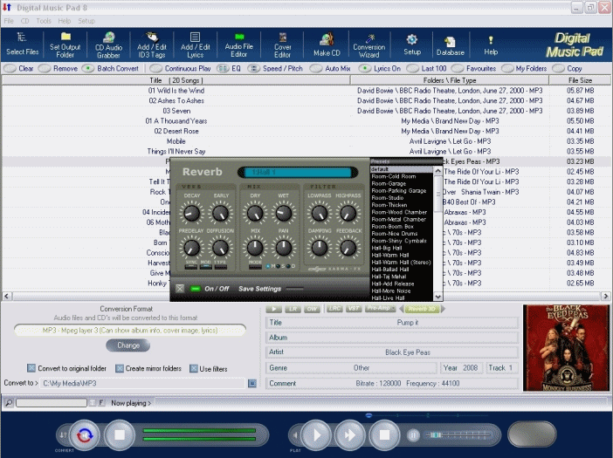The width and height of the screenshot is (613, 458).
Task: Click the Change format button
Action: click(127, 345)
